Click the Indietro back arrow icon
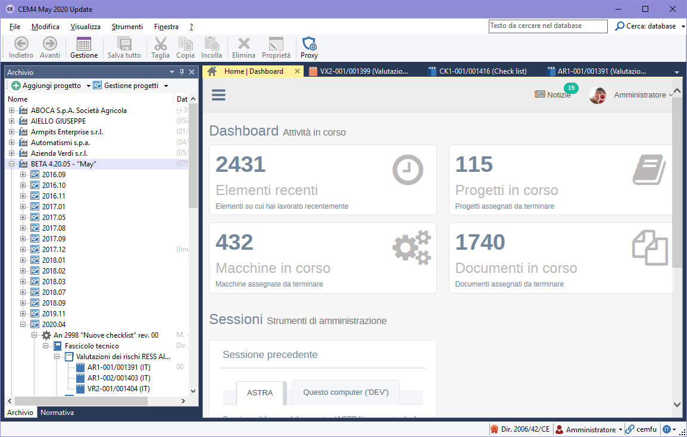This screenshot has height=437, width=687. coord(21,43)
